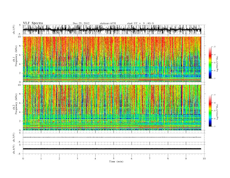Viewport: 230px width, 178px height.
Task: Click the 'Time (min)' axis label
Action: pyautogui.click(x=116, y=161)
